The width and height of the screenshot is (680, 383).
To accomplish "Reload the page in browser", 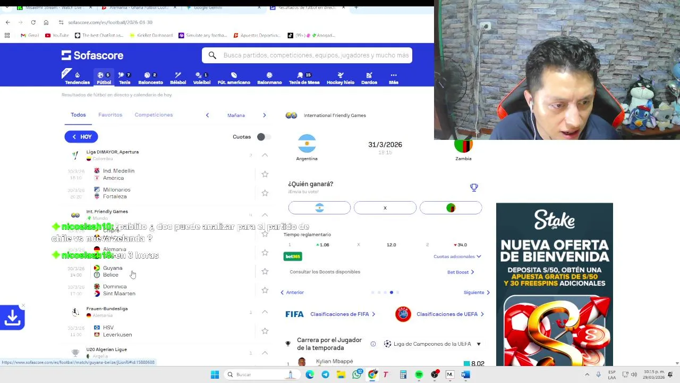I will (33, 22).
